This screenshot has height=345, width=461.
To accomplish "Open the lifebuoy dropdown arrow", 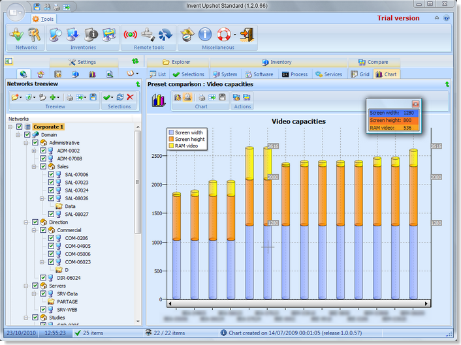I will pos(234,35).
